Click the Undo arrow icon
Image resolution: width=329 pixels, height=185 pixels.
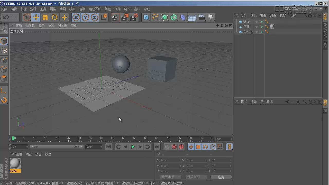tap(6, 17)
